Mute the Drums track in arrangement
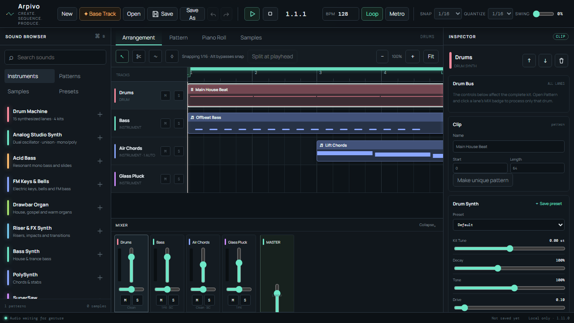Viewport: 574px width, 323px height. [x=165, y=96]
